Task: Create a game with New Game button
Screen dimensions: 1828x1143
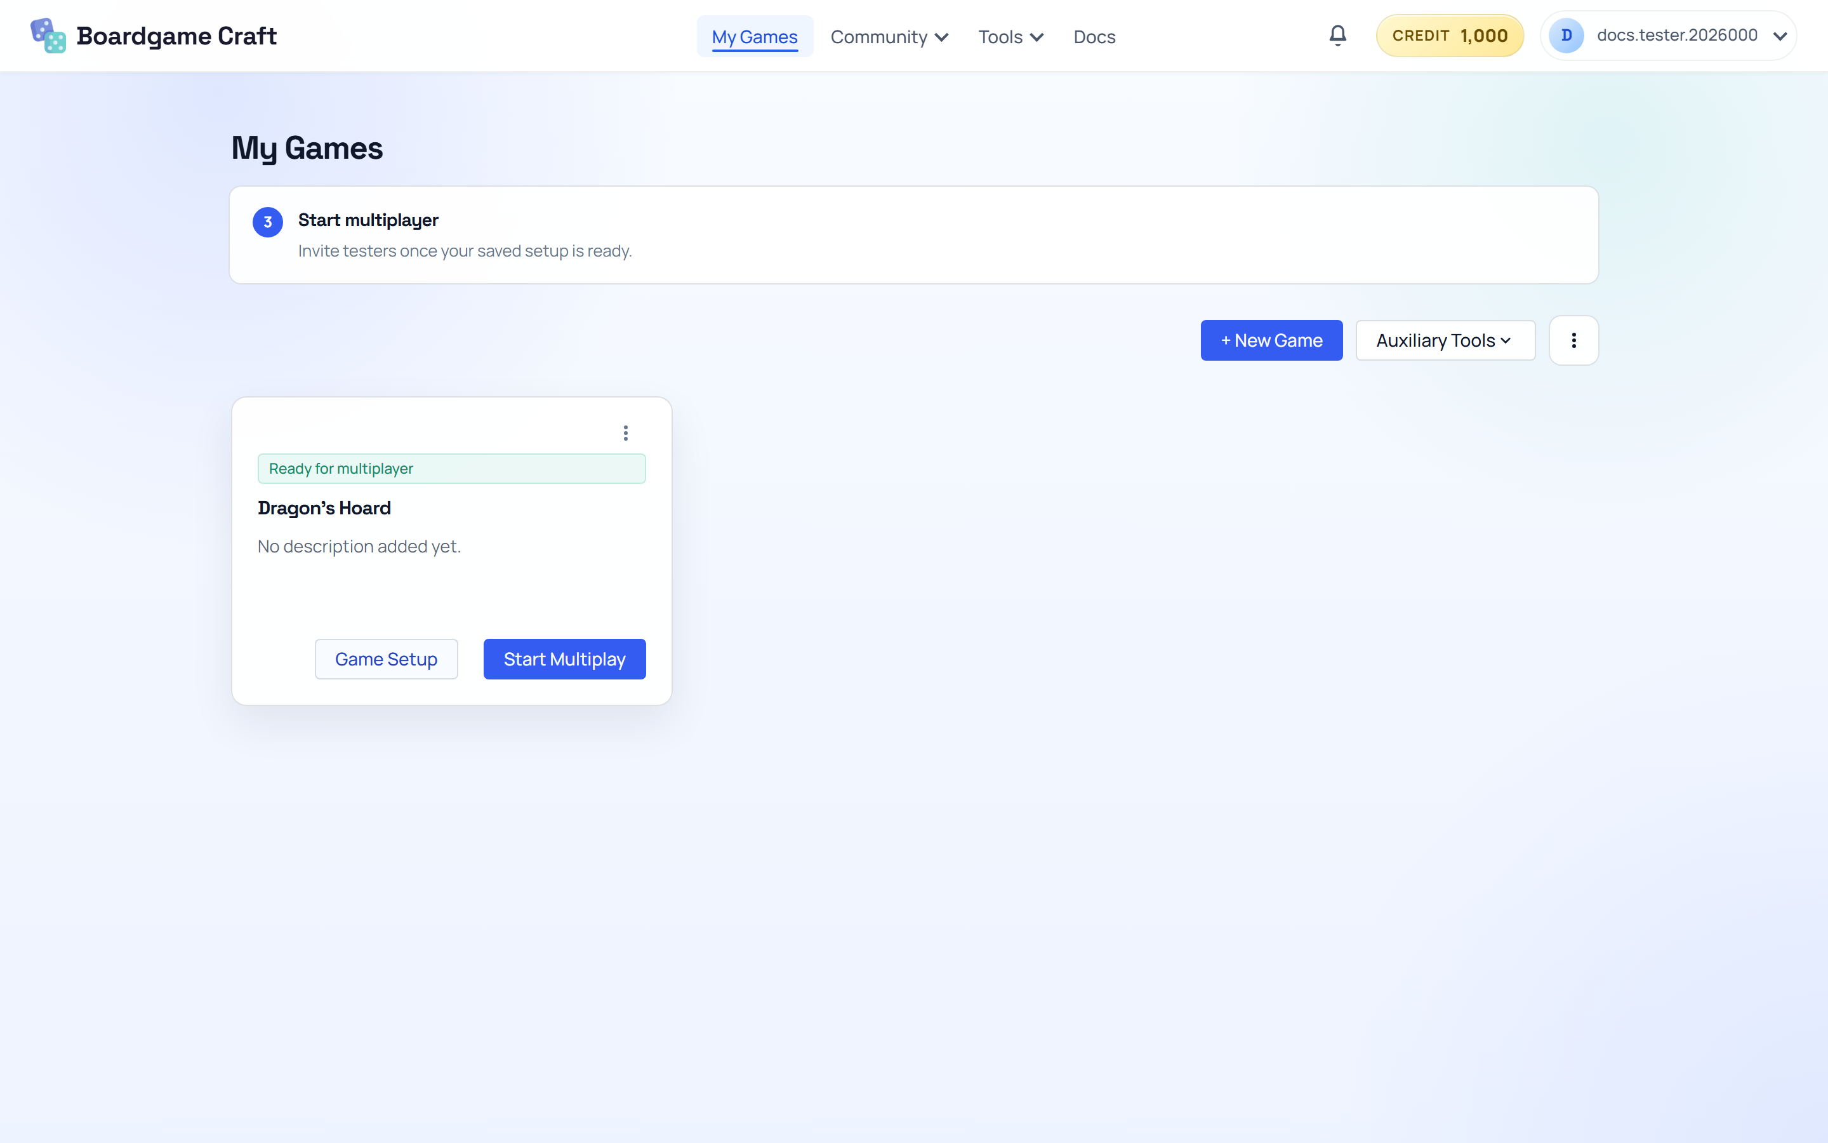Action: pyautogui.click(x=1271, y=340)
